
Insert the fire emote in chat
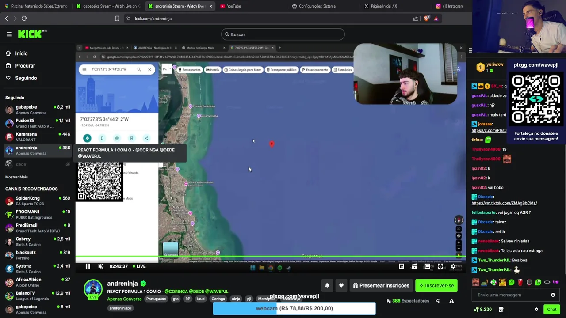502,282
